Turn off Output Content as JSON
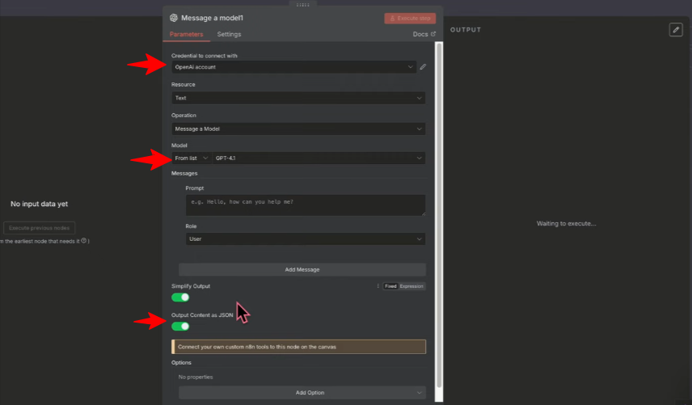692x405 pixels. pos(180,326)
